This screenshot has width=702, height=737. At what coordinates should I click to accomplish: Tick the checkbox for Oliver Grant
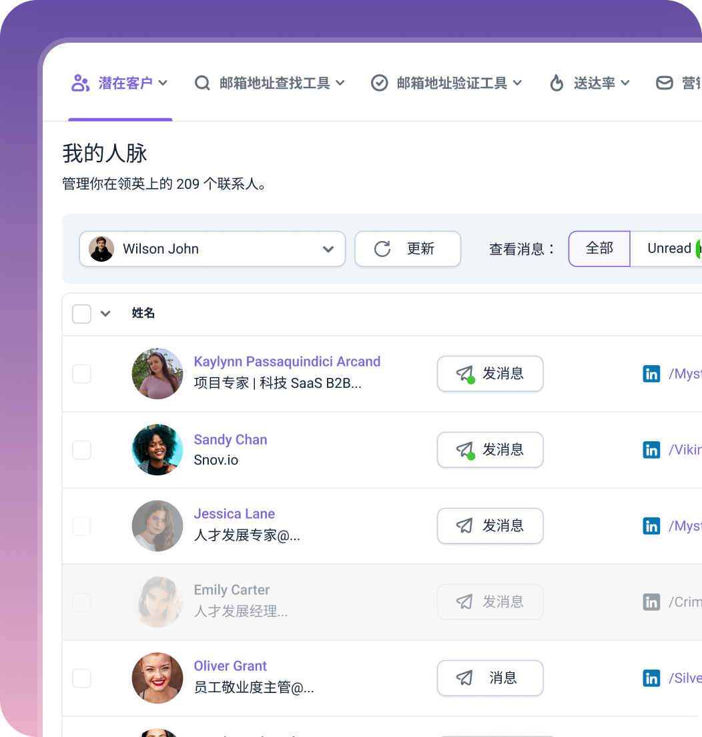[x=82, y=679]
